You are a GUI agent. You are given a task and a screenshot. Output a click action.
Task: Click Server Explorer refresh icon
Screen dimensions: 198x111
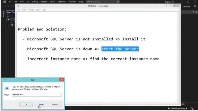point(8,16)
